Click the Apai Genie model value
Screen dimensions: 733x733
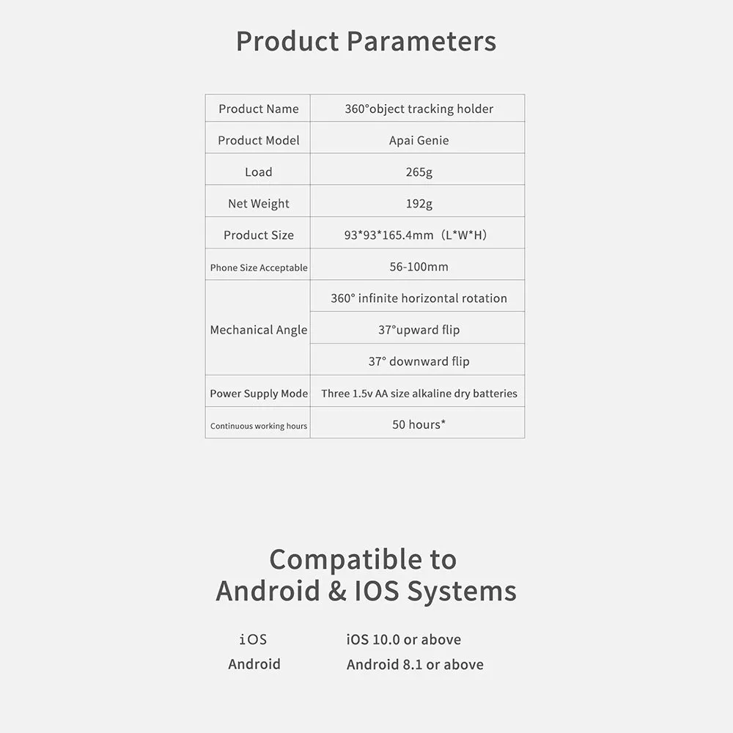(419, 140)
